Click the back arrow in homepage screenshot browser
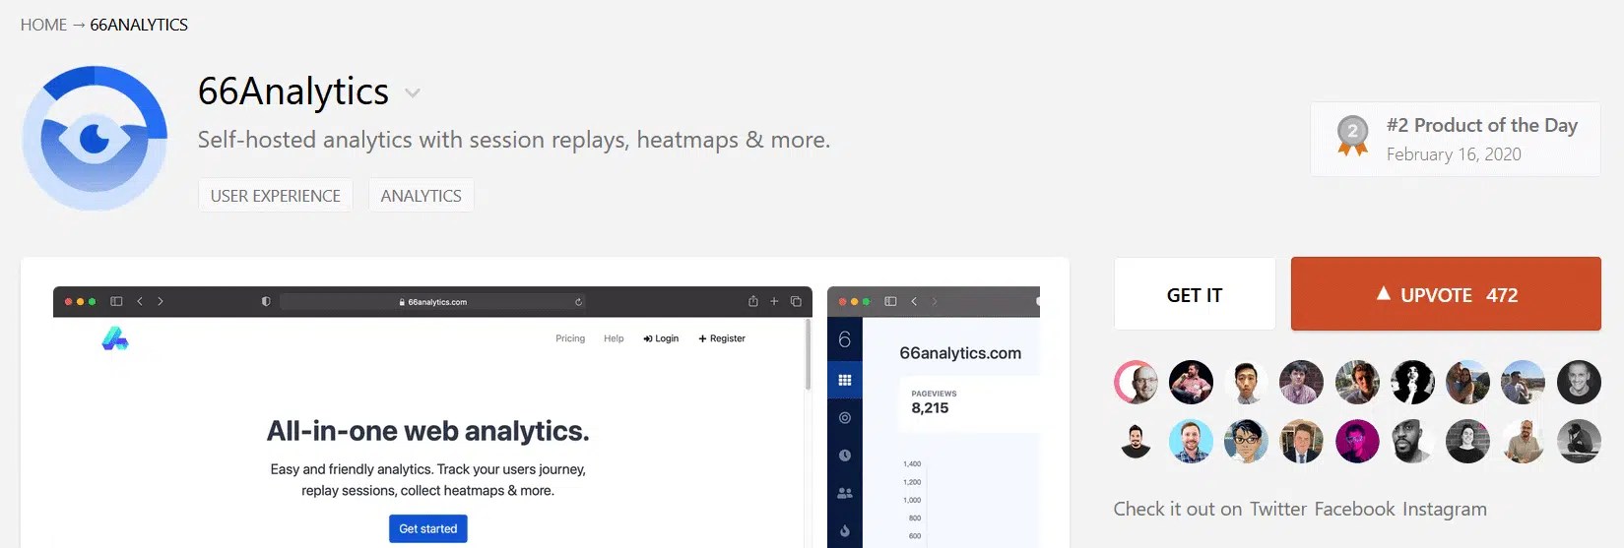This screenshot has width=1624, height=548. pos(140,301)
